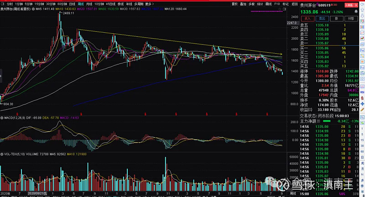
Task: Switch to 日线 daily chart tab
Action: (x=72, y=4)
